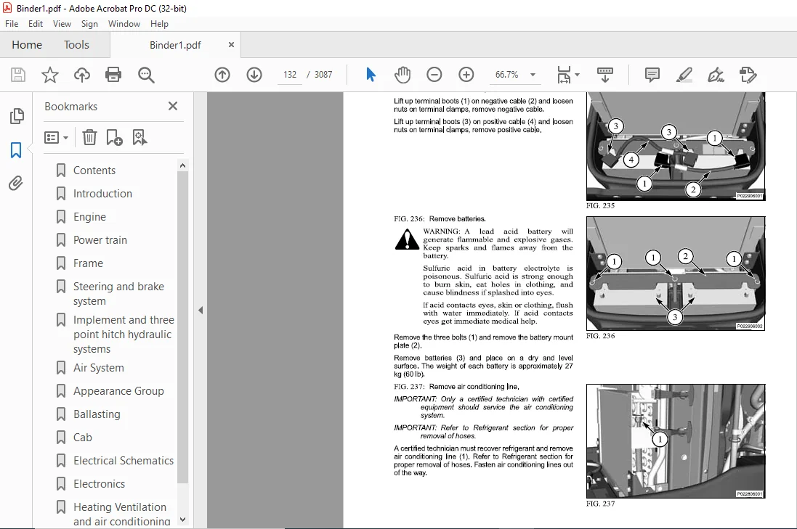Viewport: 797px width, 529px height.
Task: Open the attachments paperclip panel
Action: click(x=16, y=184)
